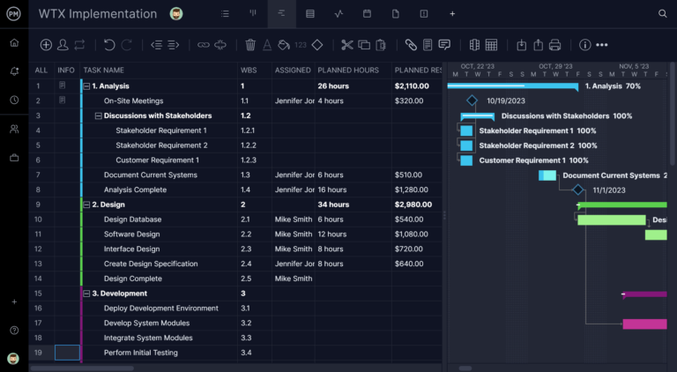Cut the task with the scissors icon
This screenshot has width=677, height=372.
[x=347, y=45]
